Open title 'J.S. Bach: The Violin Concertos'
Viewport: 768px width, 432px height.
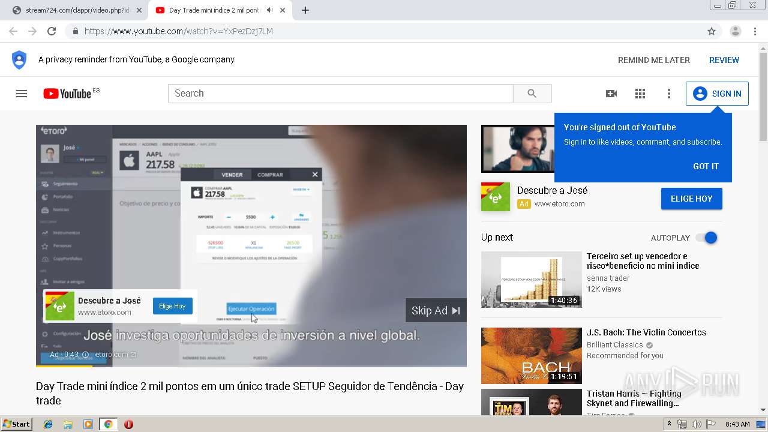(646, 332)
